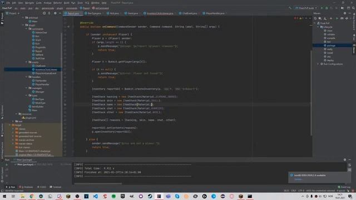This screenshot has width=356, height=200.
Task: Open the Project view dropdown
Action: (x=12, y=13)
